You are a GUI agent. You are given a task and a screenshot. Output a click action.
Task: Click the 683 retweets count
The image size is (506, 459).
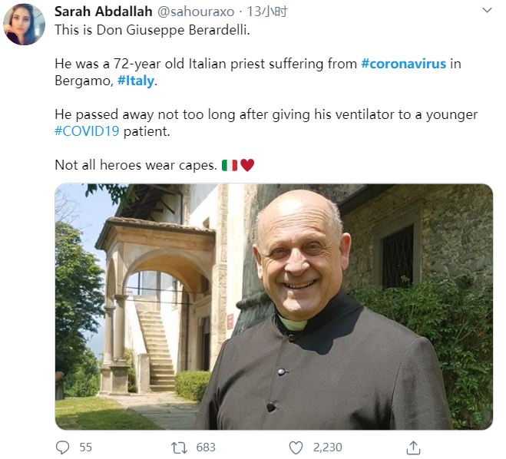205,447
